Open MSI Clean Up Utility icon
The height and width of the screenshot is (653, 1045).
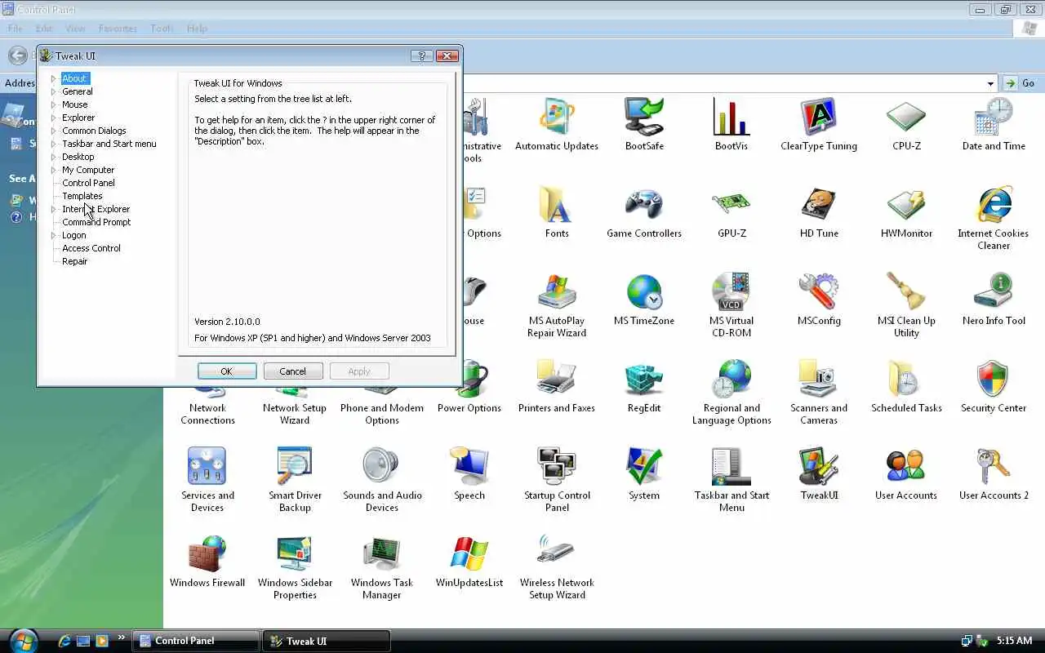(906, 291)
